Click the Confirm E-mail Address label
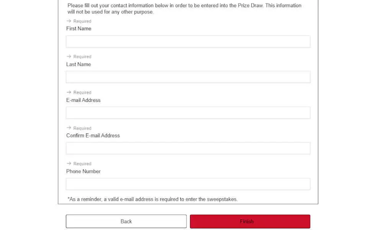The height and width of the screenshot is (230, 383). (93, 136)
